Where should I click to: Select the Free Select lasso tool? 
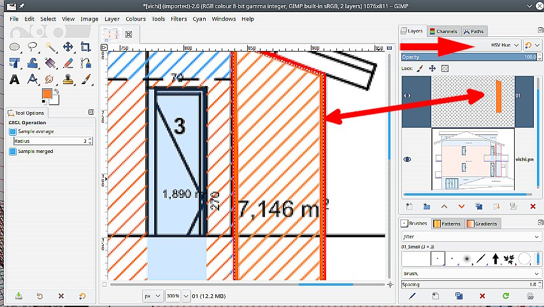coord(32,46)
